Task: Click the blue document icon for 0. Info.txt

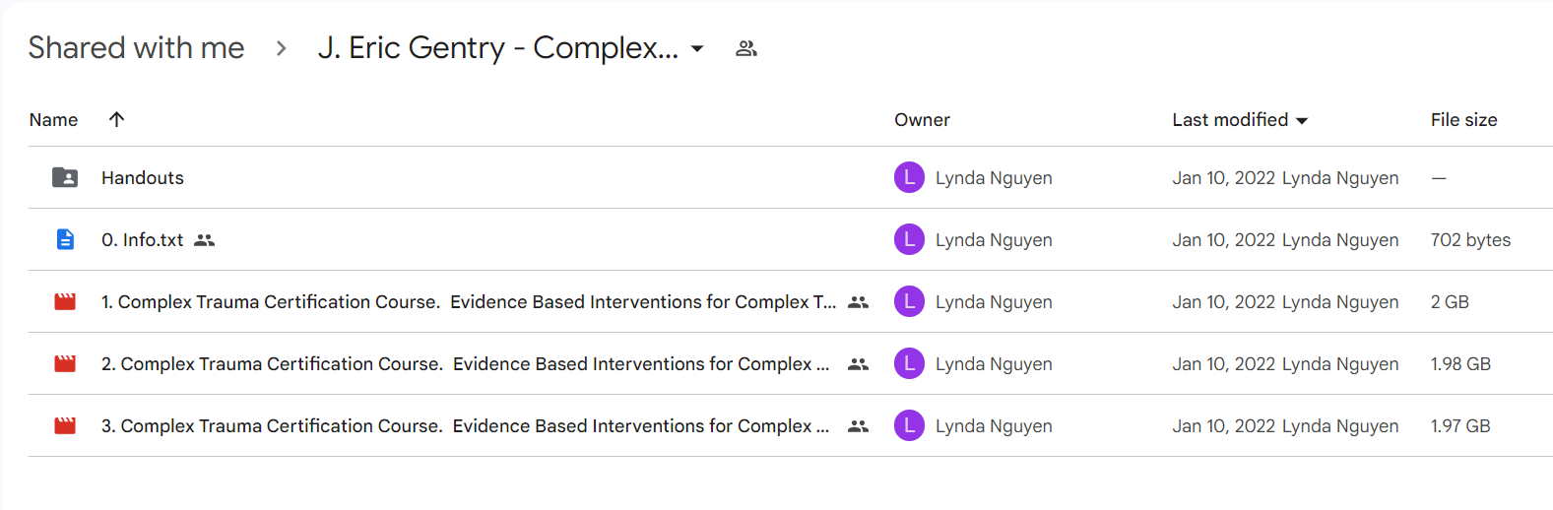Action: [65, 239]
